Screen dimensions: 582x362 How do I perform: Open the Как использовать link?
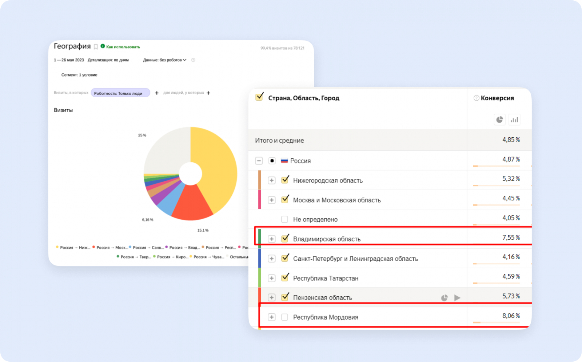pos(123,47)
